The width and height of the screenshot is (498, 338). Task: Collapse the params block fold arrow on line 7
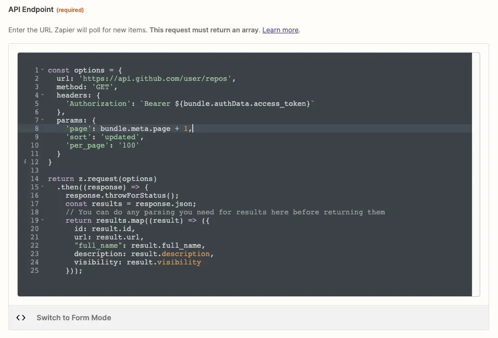42,120
